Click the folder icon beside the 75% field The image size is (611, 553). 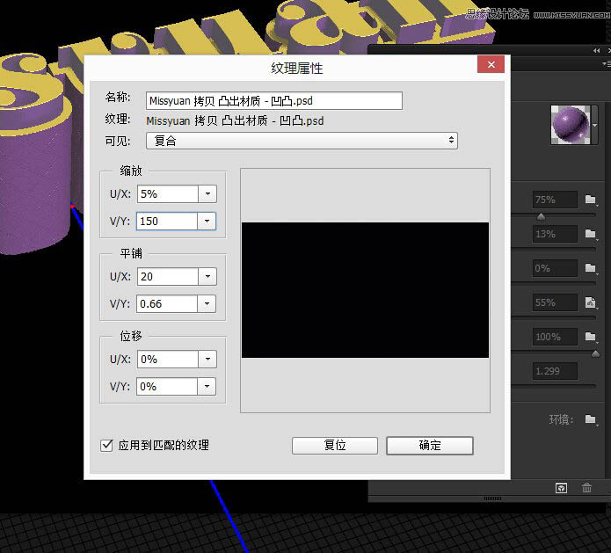click(x=591, y=200)
